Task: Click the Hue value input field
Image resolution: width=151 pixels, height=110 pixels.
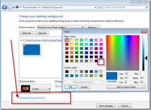Action: coord(127,74)
